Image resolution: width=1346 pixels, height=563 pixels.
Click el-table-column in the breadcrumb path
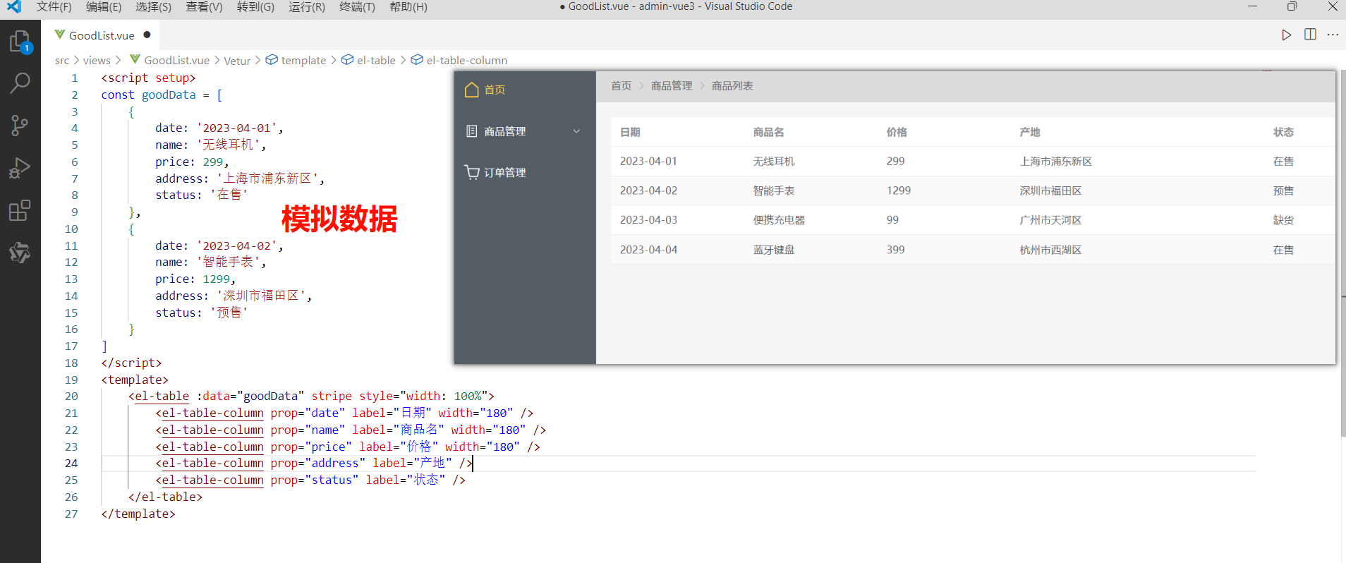pos(466,61)
